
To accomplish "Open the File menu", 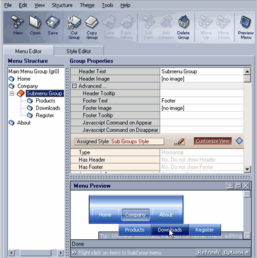I will 8,5.
